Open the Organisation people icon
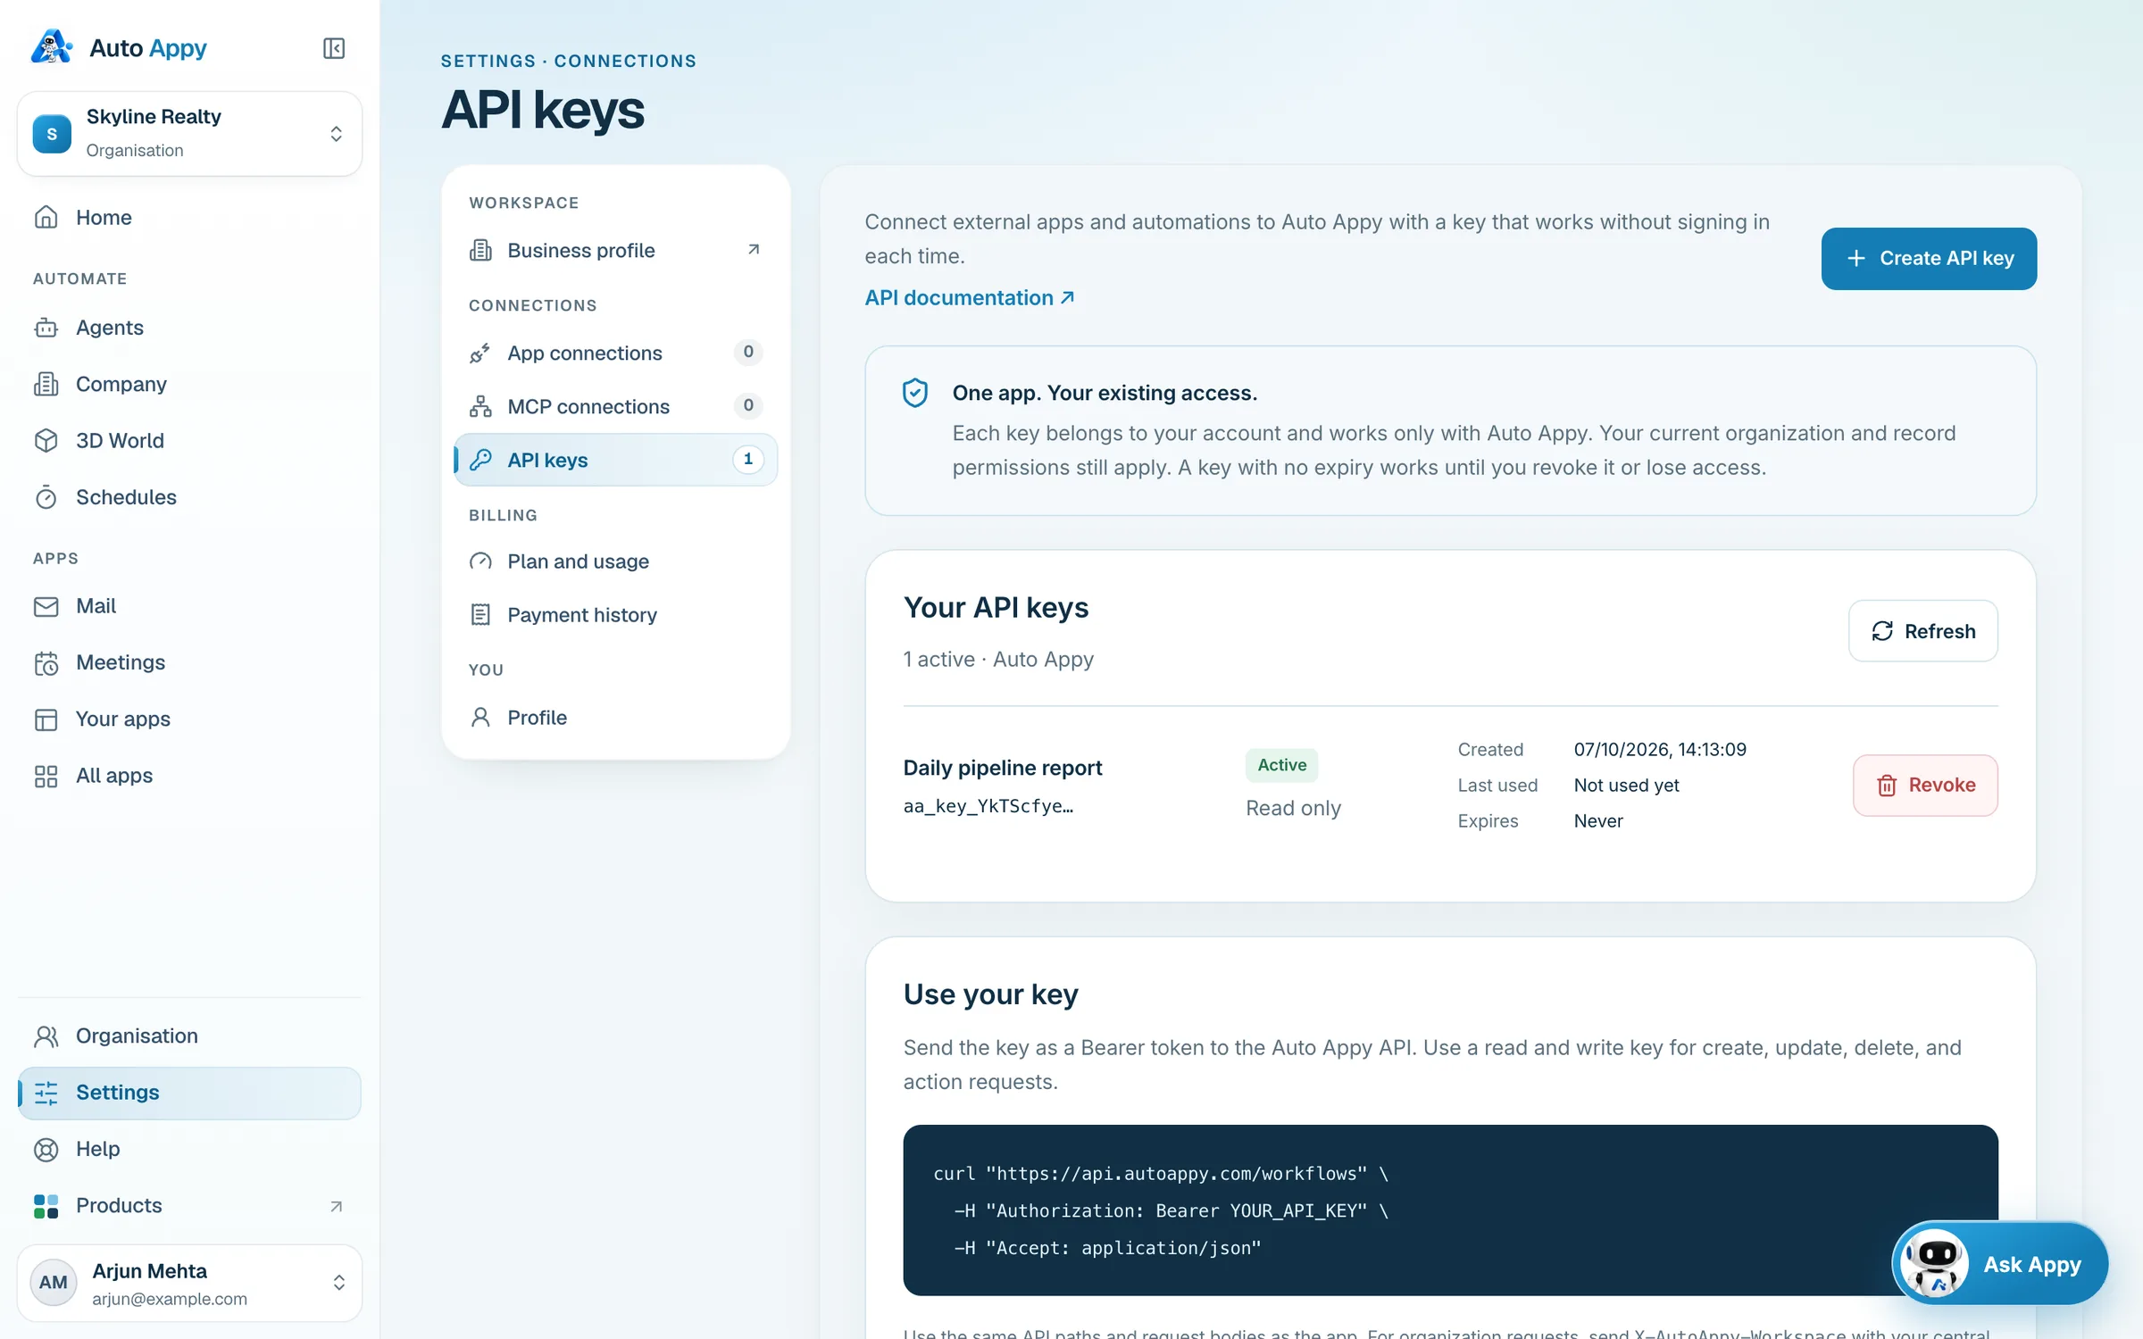Image resolution: width=2143 pixels, height=1339 pixels. pyautogui.click(x=46, y=1036)
